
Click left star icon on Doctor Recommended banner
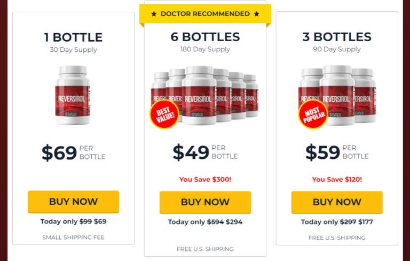(154, 14)
